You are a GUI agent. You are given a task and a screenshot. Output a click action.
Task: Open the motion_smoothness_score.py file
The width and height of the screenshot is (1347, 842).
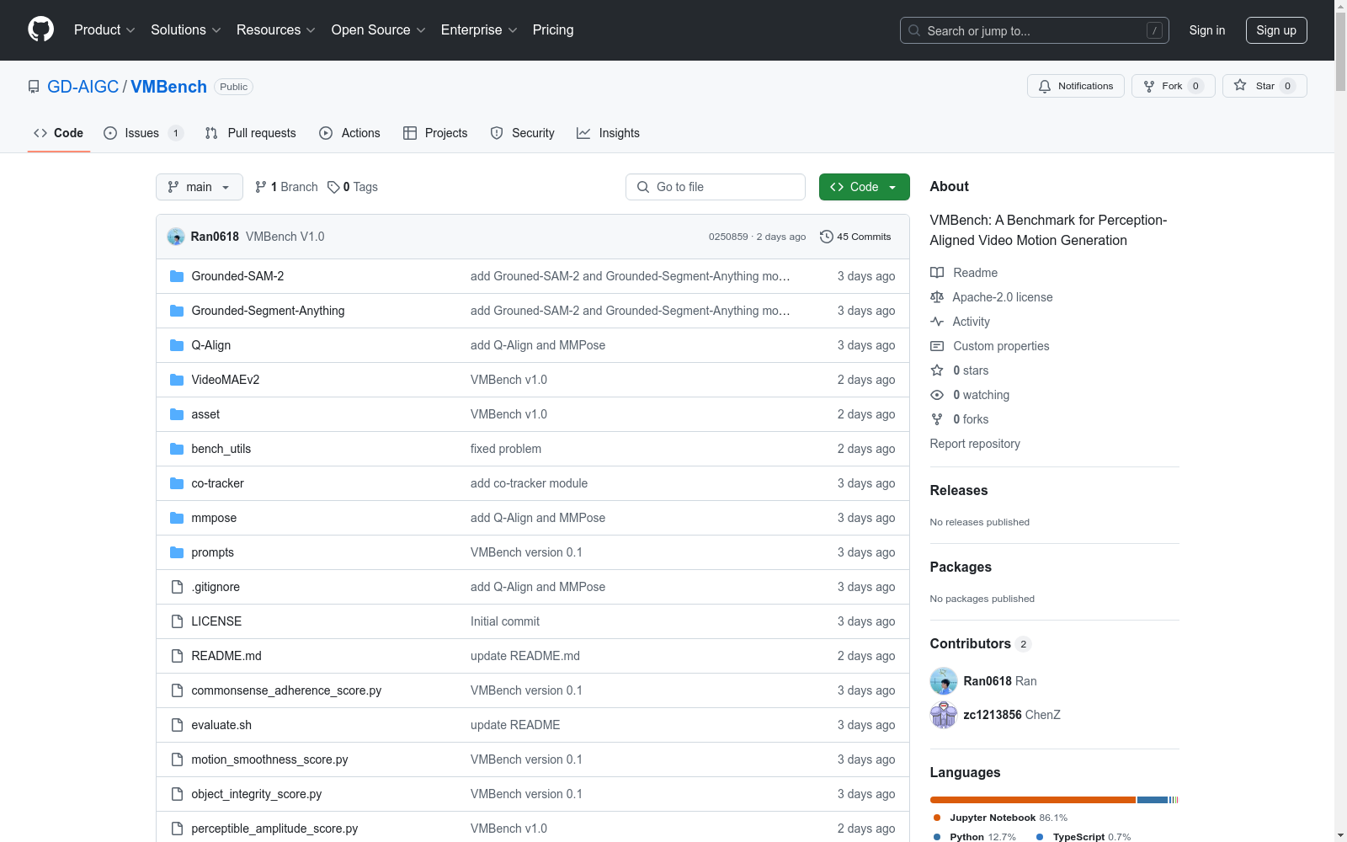269,759
